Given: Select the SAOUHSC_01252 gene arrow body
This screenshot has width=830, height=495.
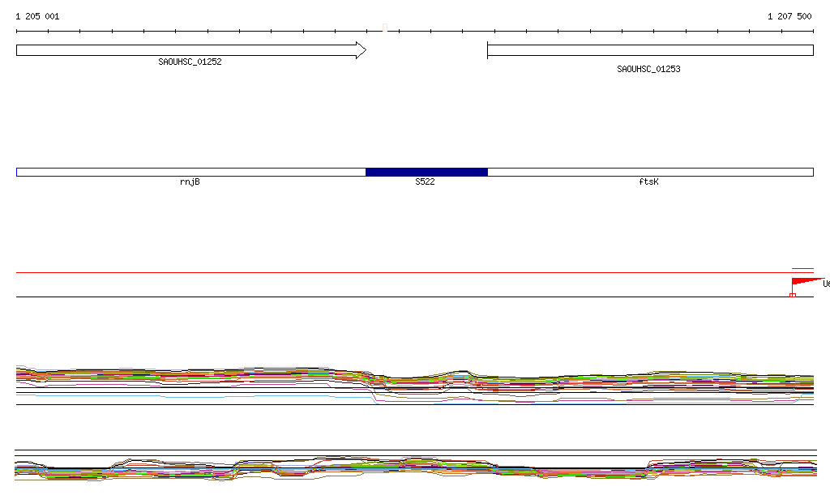Looking at the screenshot, I should click(x=186, y=50).
